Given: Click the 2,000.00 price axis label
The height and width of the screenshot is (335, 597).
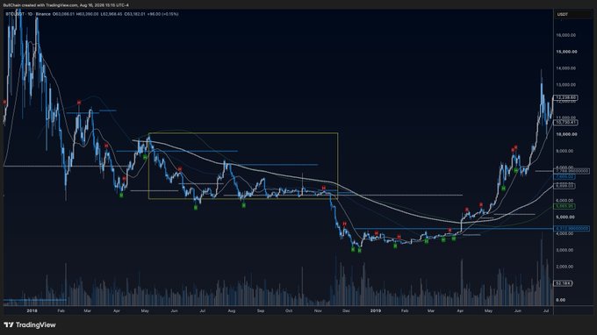Looking at the screenshot, I should 565,267.
